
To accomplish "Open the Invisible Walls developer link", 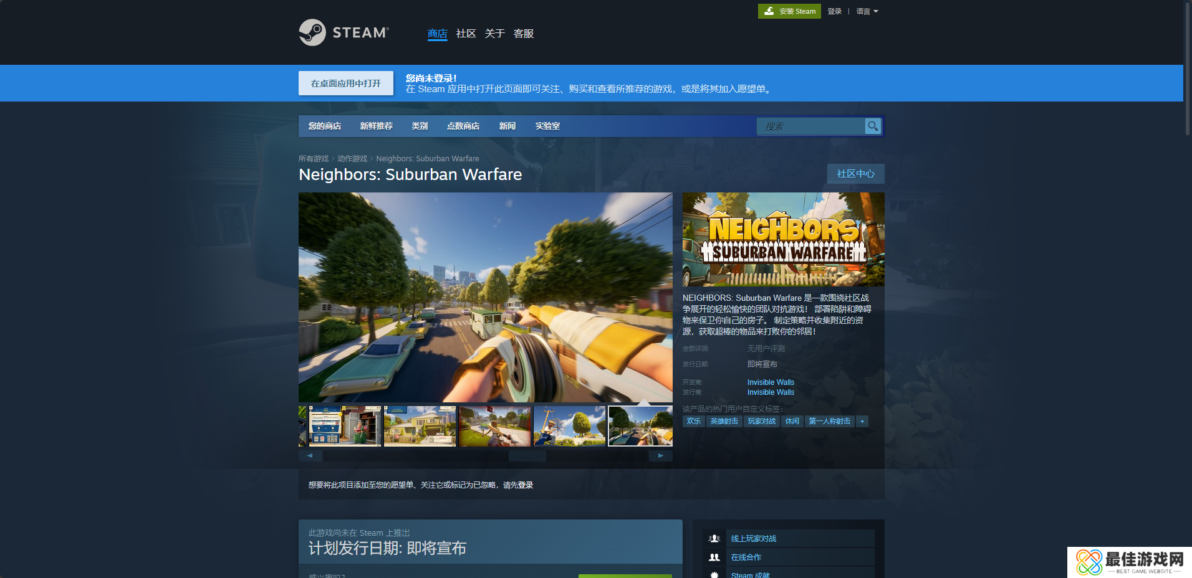I will coord(771,382).
